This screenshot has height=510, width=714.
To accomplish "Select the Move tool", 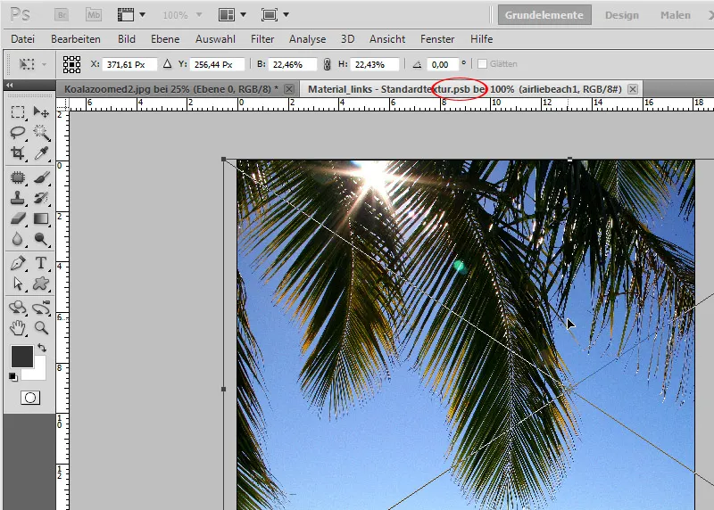I will (41, 112).
